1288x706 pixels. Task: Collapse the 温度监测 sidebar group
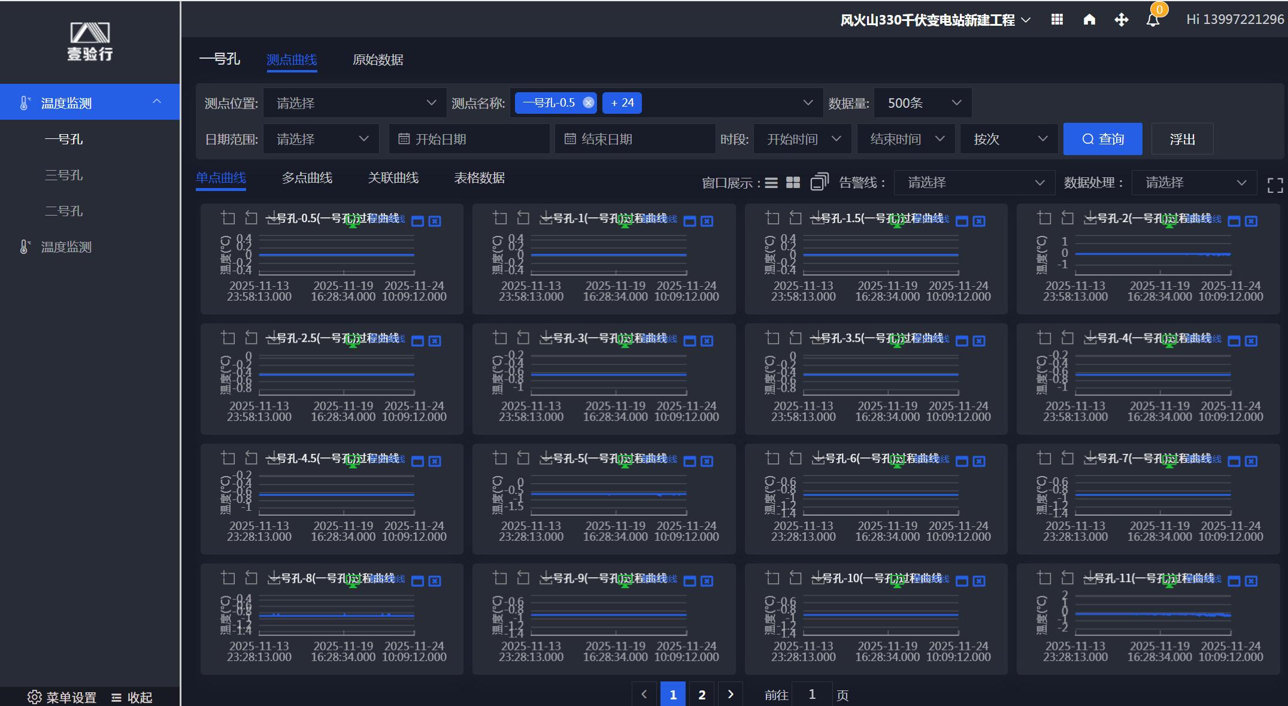click(x=156, y=102)
